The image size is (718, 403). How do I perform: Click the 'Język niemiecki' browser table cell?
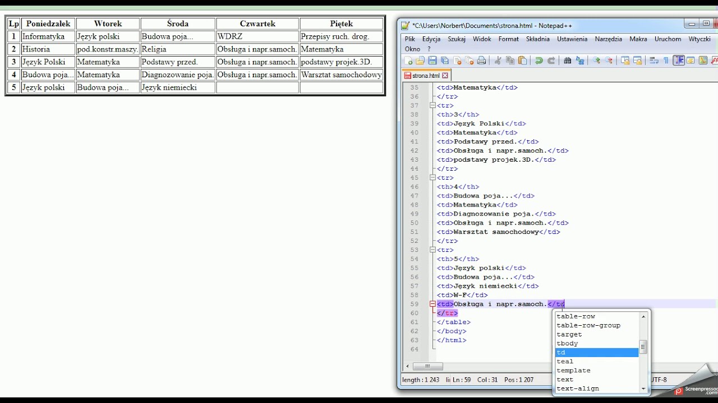click(178, 87)
